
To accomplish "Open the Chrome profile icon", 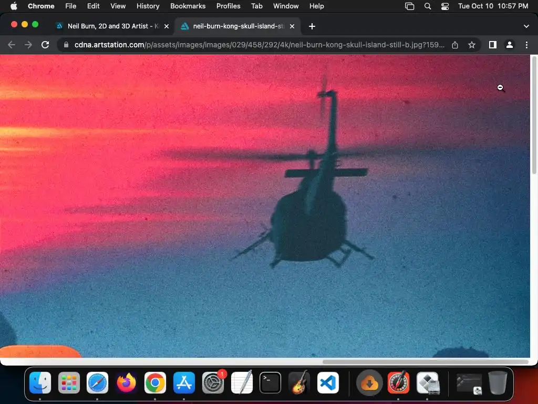I will [510, 45].
